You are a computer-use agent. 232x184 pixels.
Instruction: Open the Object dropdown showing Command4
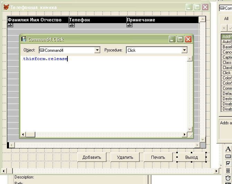point(97,50)
